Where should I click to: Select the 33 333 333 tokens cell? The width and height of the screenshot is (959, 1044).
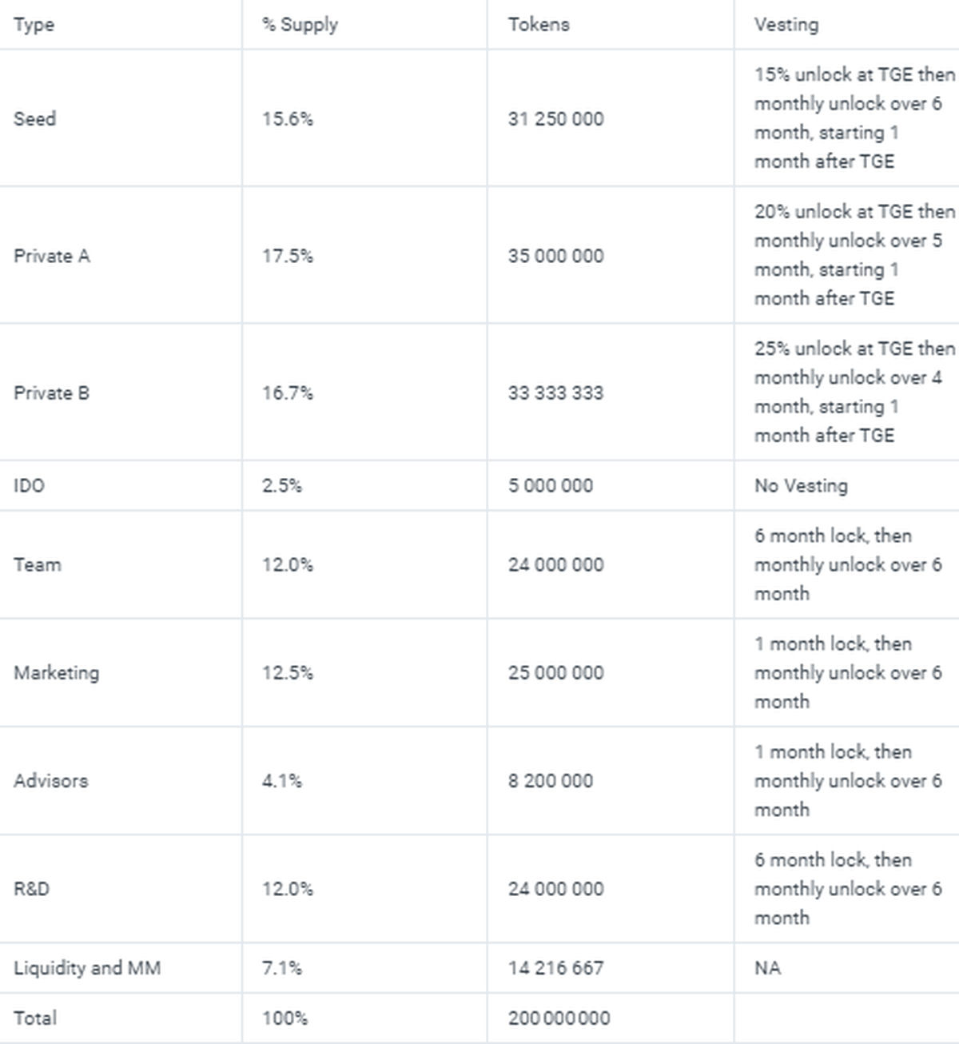coord(556,393)
